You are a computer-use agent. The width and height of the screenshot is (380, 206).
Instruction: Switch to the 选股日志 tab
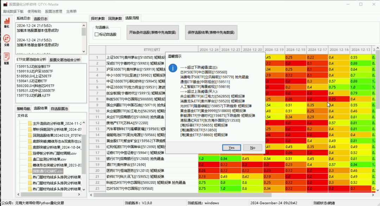coord(40,19)
